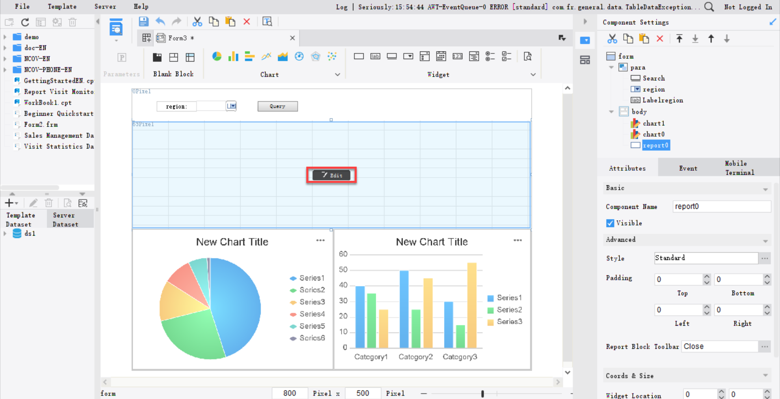This screenshot has height=399, width=780.
Task: Open the Server menu
Action: (105, 6)
